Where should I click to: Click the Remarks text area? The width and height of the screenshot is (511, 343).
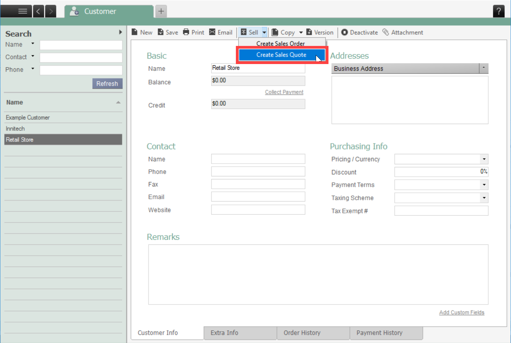318,274
